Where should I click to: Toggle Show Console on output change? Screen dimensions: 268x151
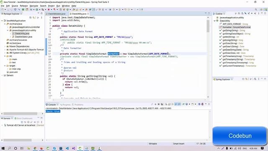tap(175, 104)
